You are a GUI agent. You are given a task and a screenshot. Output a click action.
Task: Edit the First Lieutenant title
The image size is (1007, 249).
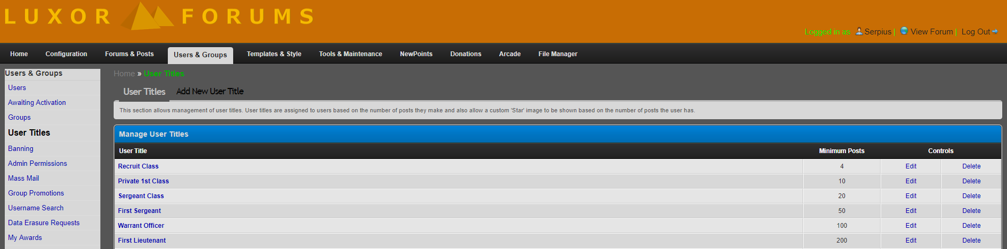pos(911,241)
